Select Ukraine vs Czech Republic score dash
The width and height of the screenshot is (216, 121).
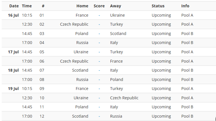(x=99, y=98)
